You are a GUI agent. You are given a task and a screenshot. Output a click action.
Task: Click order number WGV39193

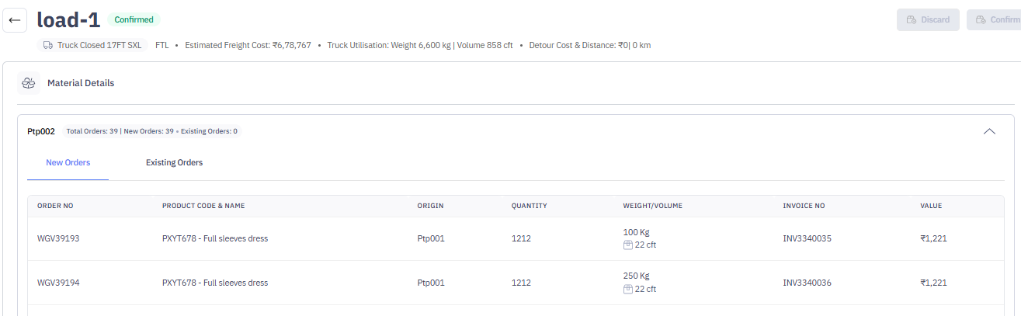(x=58, y=238)
